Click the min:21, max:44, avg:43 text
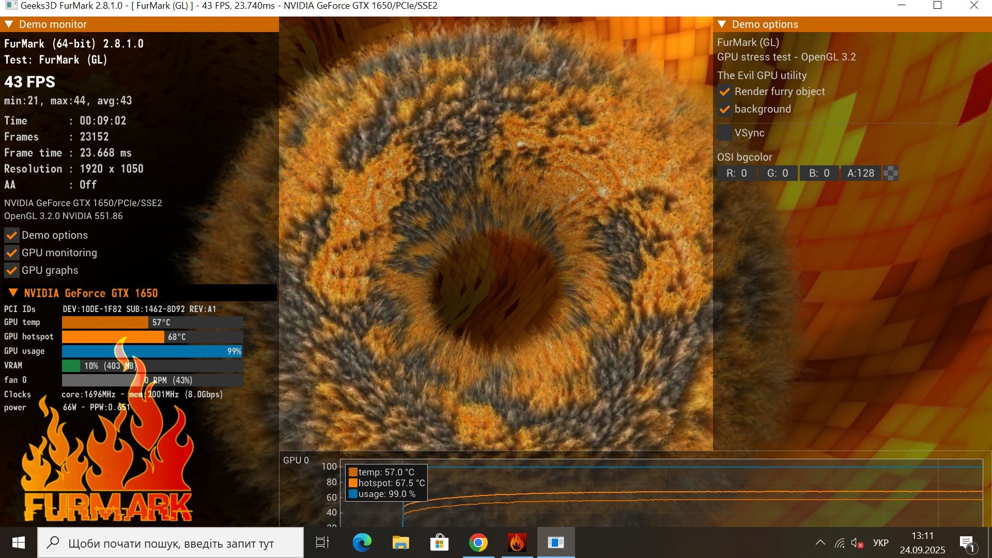The image size is (992, 558). pyautogui.click(x=68, y=101)
